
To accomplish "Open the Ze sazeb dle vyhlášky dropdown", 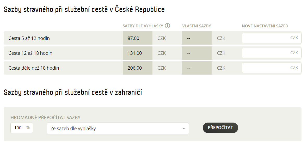I will pos(118,129).
